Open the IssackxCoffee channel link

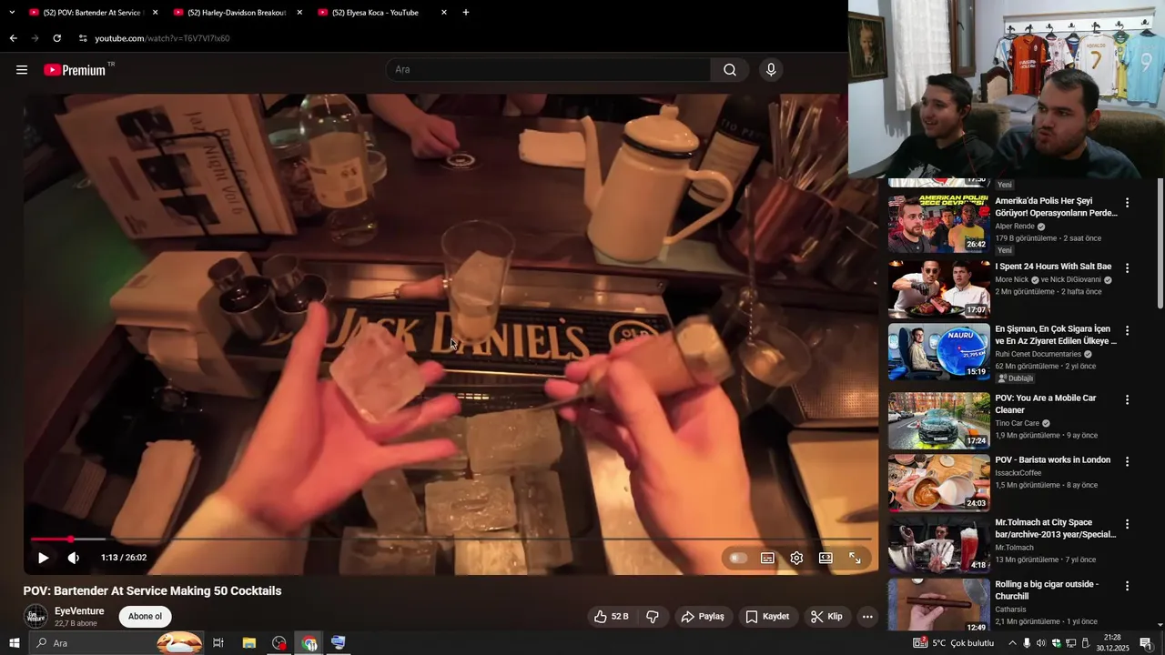1018,473
